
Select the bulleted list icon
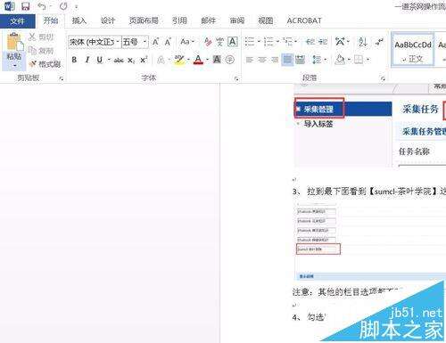(250, 42)
